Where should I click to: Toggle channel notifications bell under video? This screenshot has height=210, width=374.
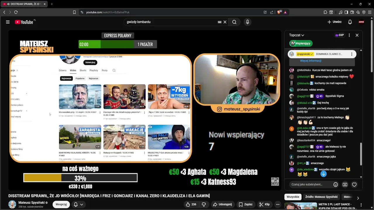pos(76,204)
